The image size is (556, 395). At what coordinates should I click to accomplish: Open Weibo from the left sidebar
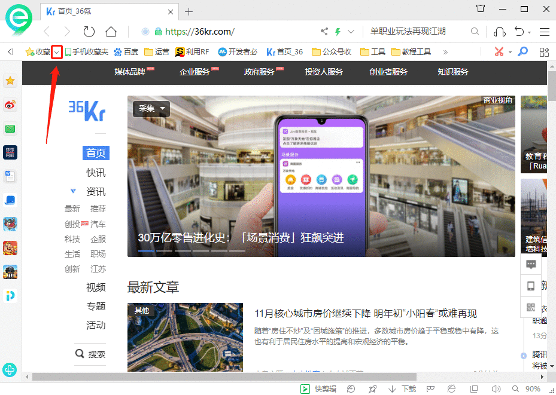[x=10, y=105]
